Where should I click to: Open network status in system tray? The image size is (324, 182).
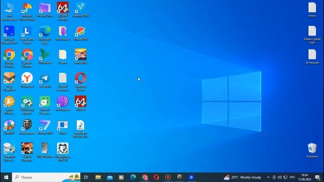point(286,177)
